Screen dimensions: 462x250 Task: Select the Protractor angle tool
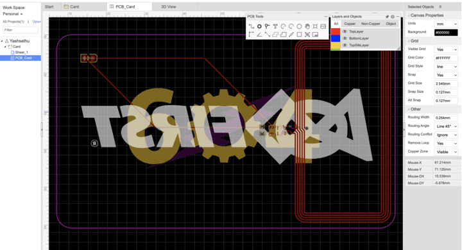click(259, 35)
